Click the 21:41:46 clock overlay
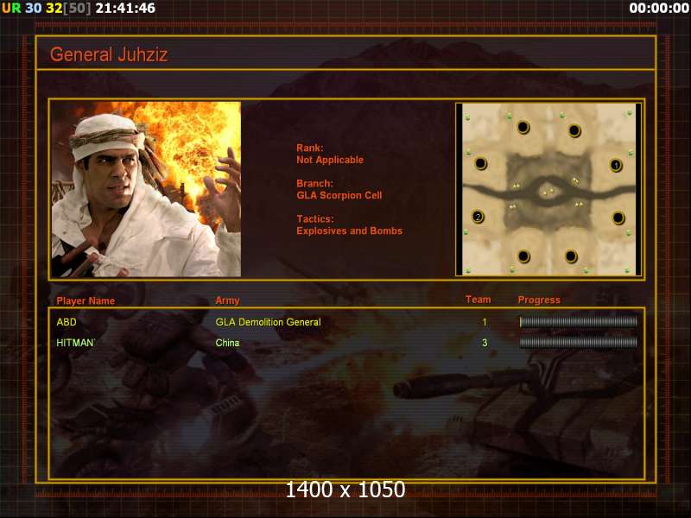 tap(125, 8)
